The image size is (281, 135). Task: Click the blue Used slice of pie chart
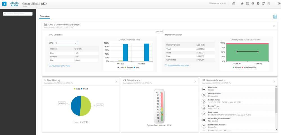click(x=75, y=106)
